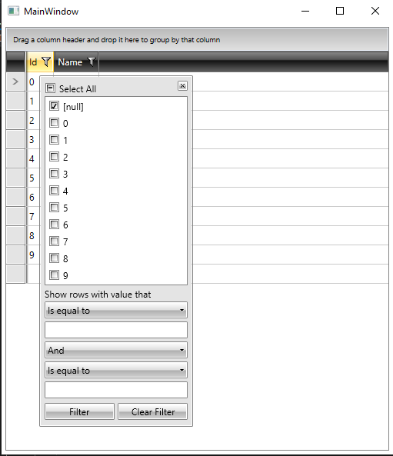
Task: Click the Clear Filter button
Action: (x=153, y=411)
